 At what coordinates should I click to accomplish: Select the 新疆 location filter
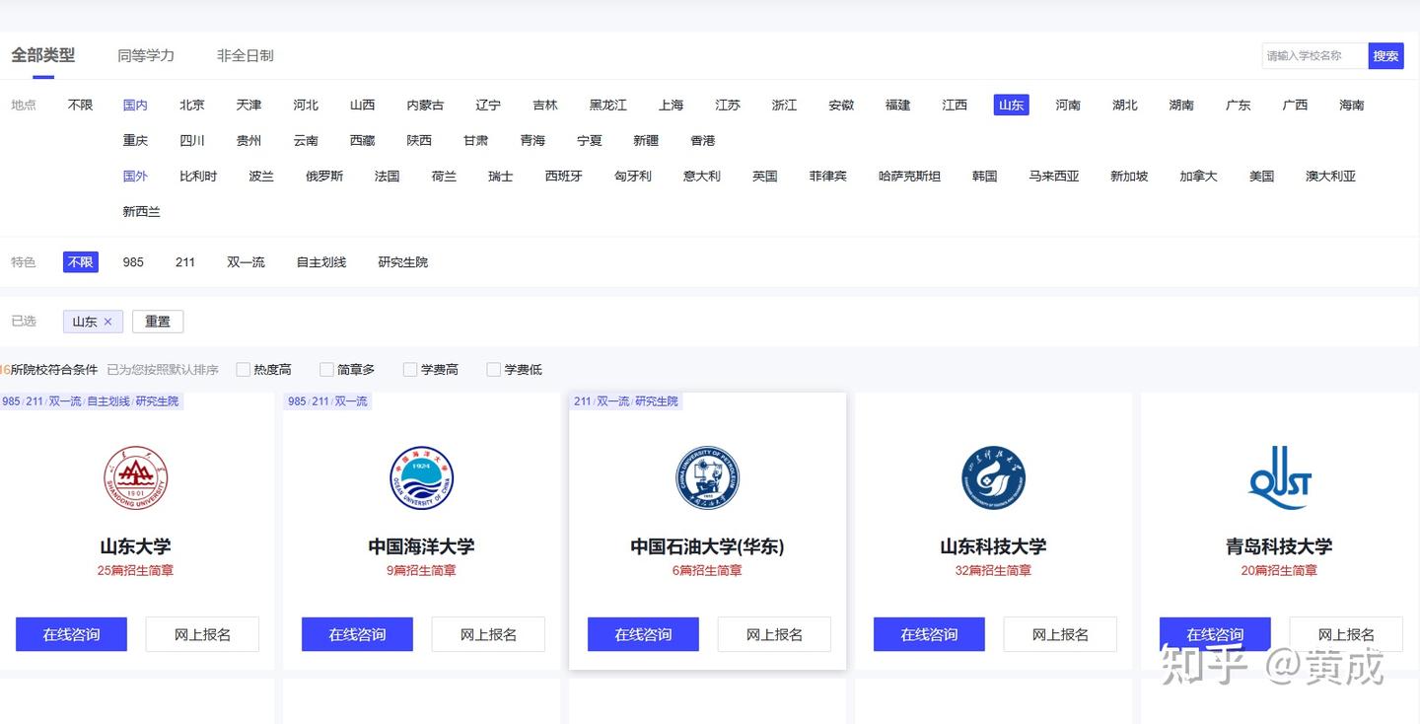[x=646, y=140]
